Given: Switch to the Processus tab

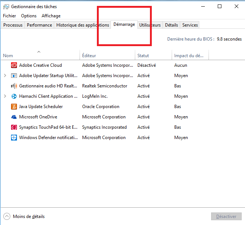Looking at the screenshot, I should 13,25.
